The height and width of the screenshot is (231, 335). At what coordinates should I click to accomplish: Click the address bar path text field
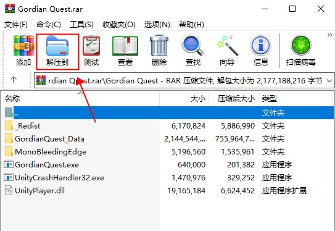click(x=185, y=81)
